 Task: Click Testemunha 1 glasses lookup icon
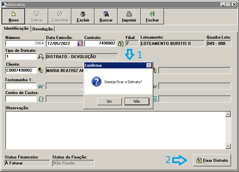click(x=41, y=86)
